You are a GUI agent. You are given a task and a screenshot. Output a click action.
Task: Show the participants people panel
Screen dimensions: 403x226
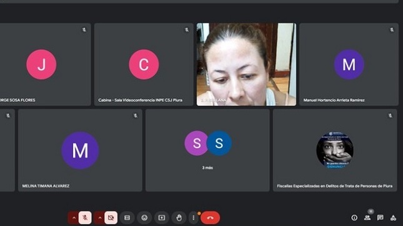point(367,218)
